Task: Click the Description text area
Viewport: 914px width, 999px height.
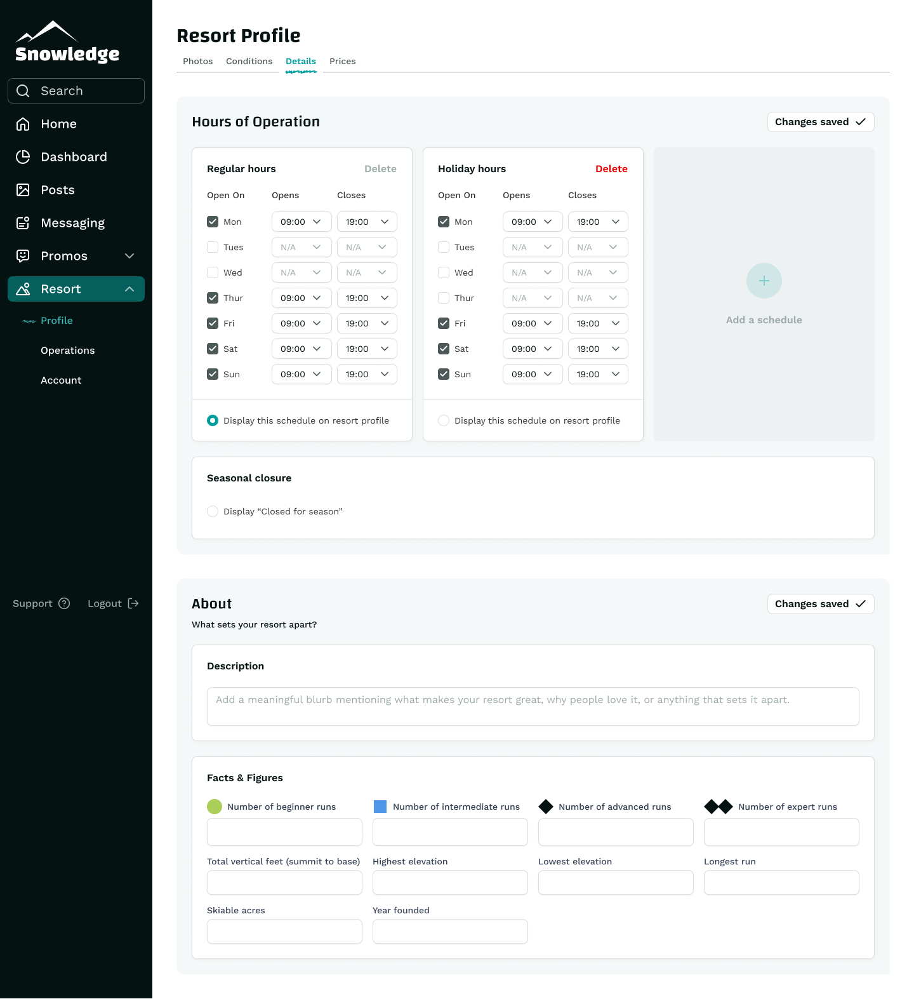Action: click(533, 706)
